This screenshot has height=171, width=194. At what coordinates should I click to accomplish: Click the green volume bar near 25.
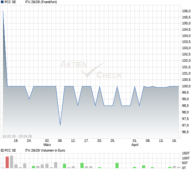(117, 165)
